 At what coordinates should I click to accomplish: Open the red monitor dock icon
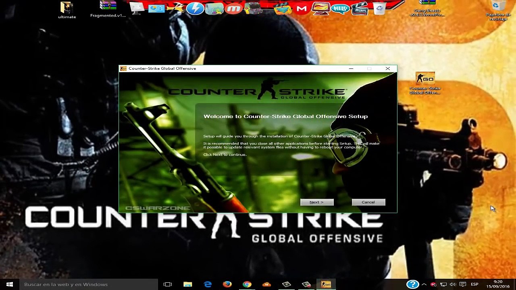tap(321, 8)
